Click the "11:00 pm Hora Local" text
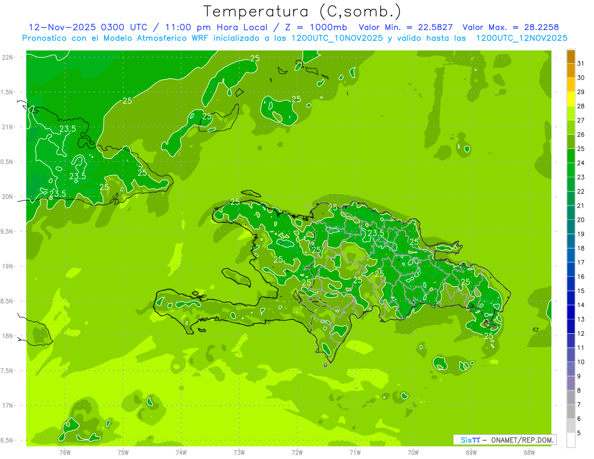This screenshot has height=459, width=594. click(x=215, y=27)
